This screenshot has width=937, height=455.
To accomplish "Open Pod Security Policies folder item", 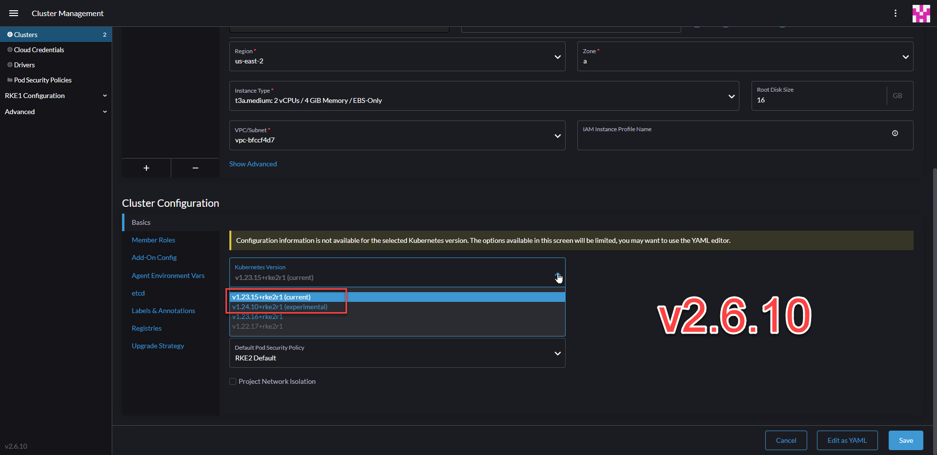I will coord(43,79).
